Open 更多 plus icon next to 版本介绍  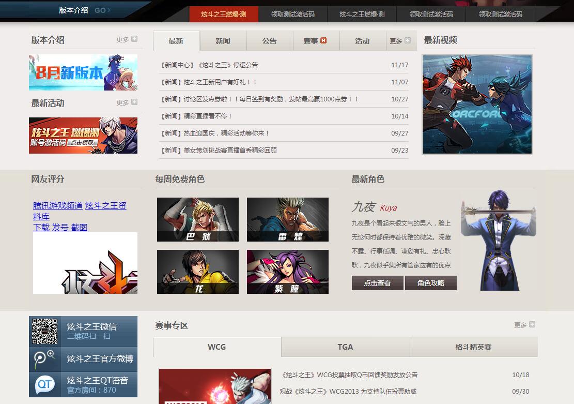pos(134,39)
